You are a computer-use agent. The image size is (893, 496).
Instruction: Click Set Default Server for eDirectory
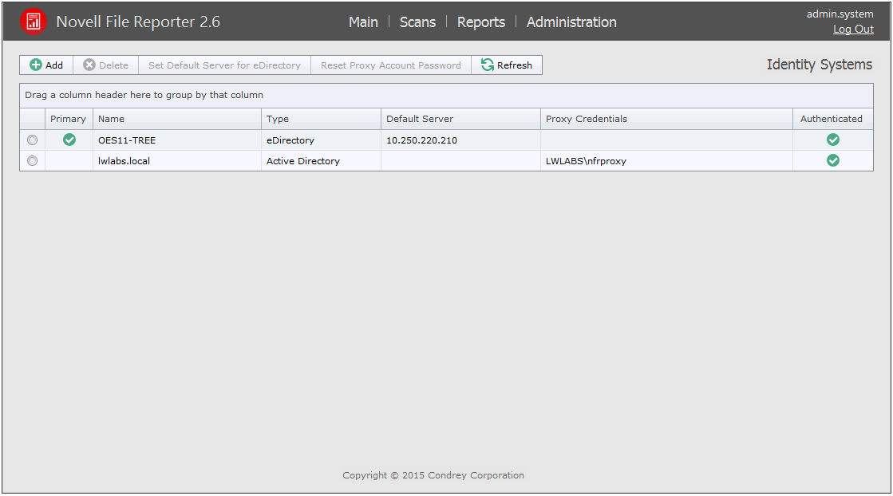[x=224, y=65]
